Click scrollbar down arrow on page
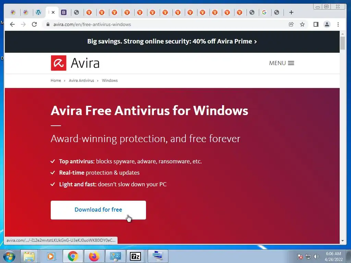Viewport: 351px width, 263px height. pos(342,241)
